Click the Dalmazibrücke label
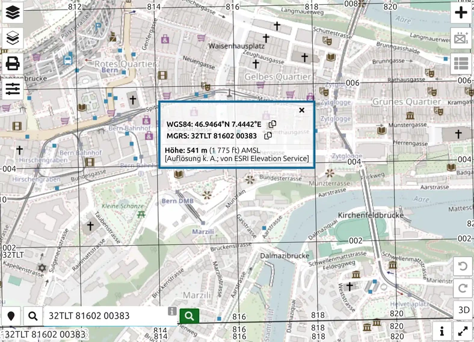Screen dimensions: 474x342 [285, 256]
